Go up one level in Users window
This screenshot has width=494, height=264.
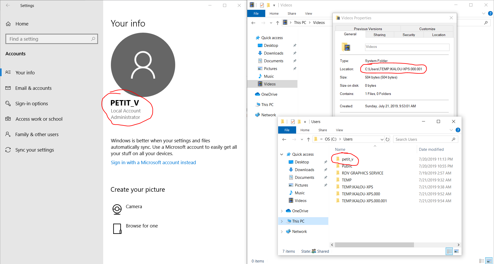click(308, 139)
